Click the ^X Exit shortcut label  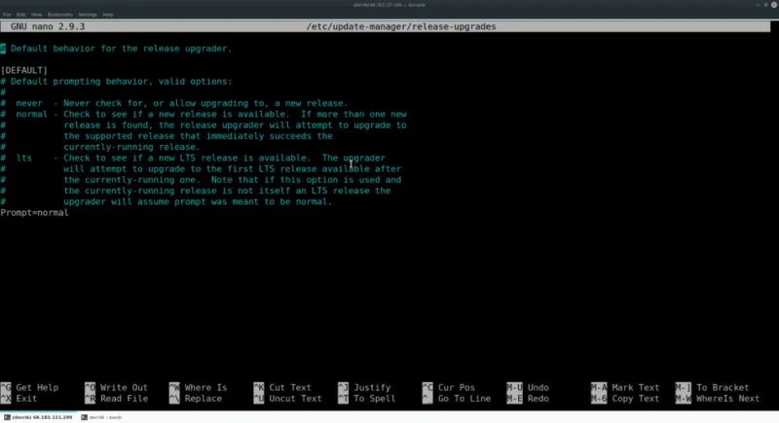click(19, 399)
